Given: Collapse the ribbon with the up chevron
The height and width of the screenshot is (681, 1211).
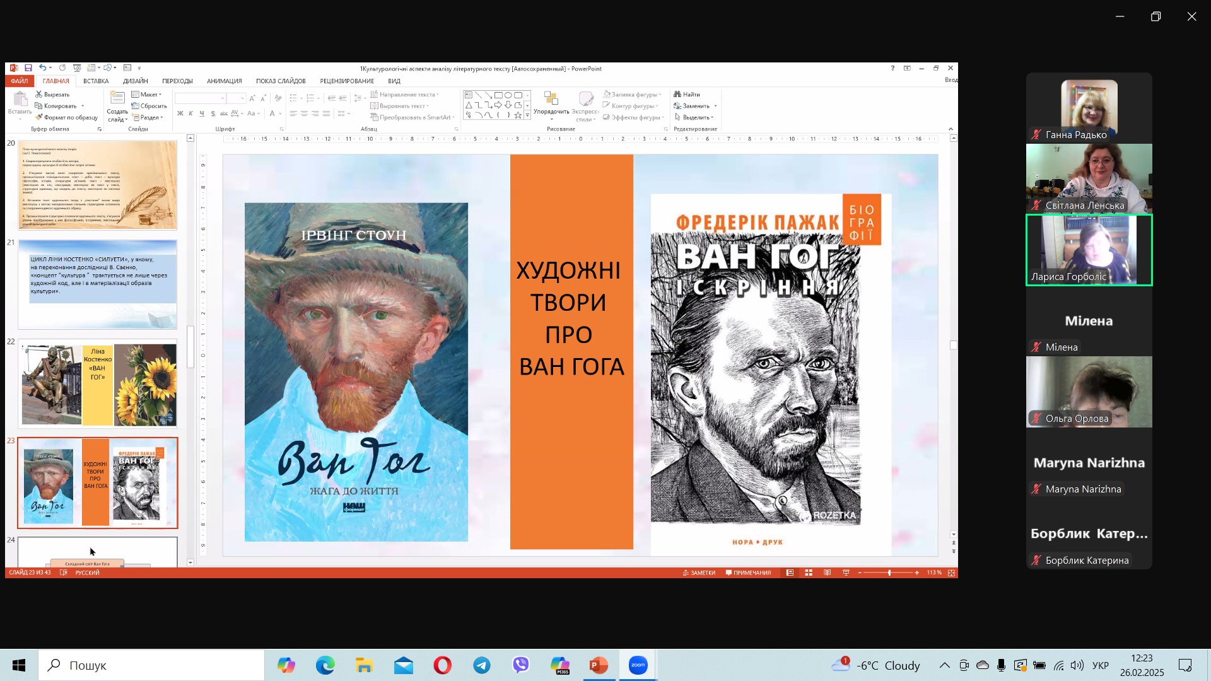Looking at the screenshot, I should coord(951,129).
